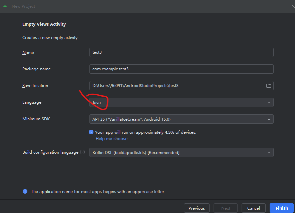Image resolution: width=295 pixels, height=213 pixels.
Task: Click the Empty Views Activity heading
Action: 44,24
